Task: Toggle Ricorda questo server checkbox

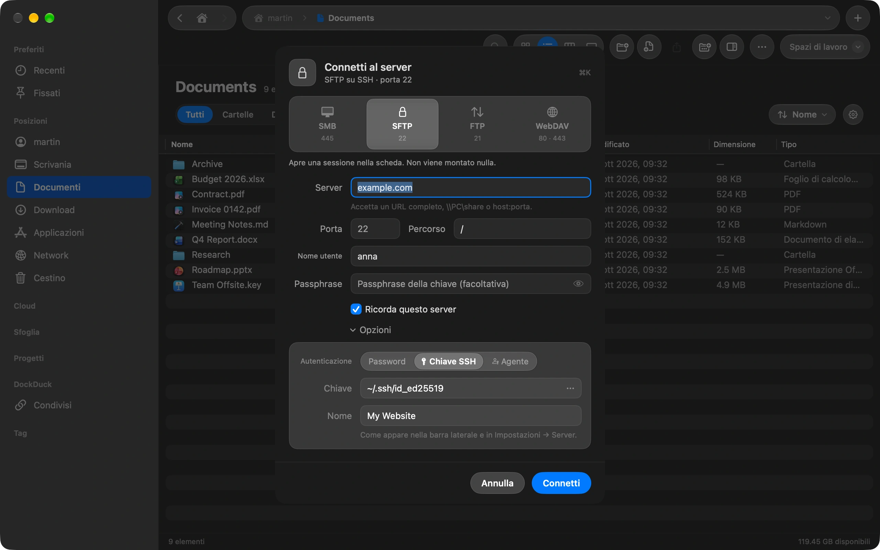Action: tap(356, 309)
